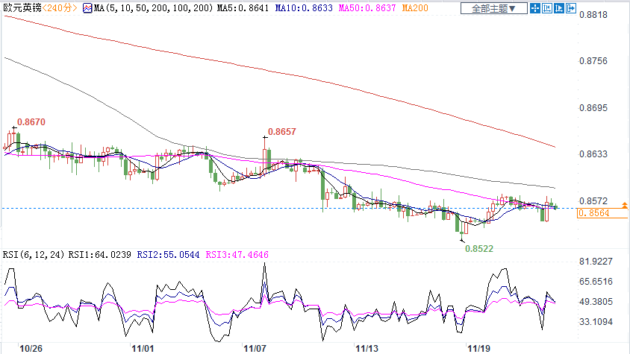
Task: Click the 11/07 date on time axis
Action: [255, 347]
